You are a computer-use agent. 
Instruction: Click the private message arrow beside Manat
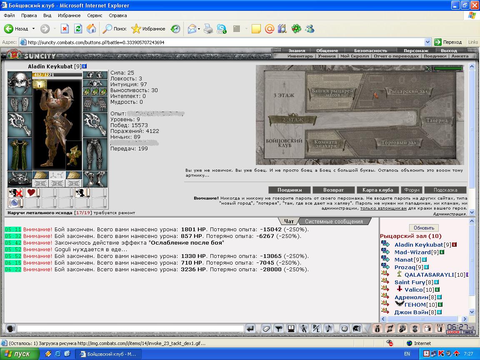[x=385, y=259]
